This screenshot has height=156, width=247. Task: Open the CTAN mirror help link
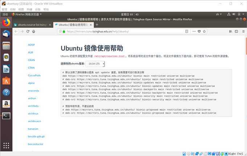point(31,68)
